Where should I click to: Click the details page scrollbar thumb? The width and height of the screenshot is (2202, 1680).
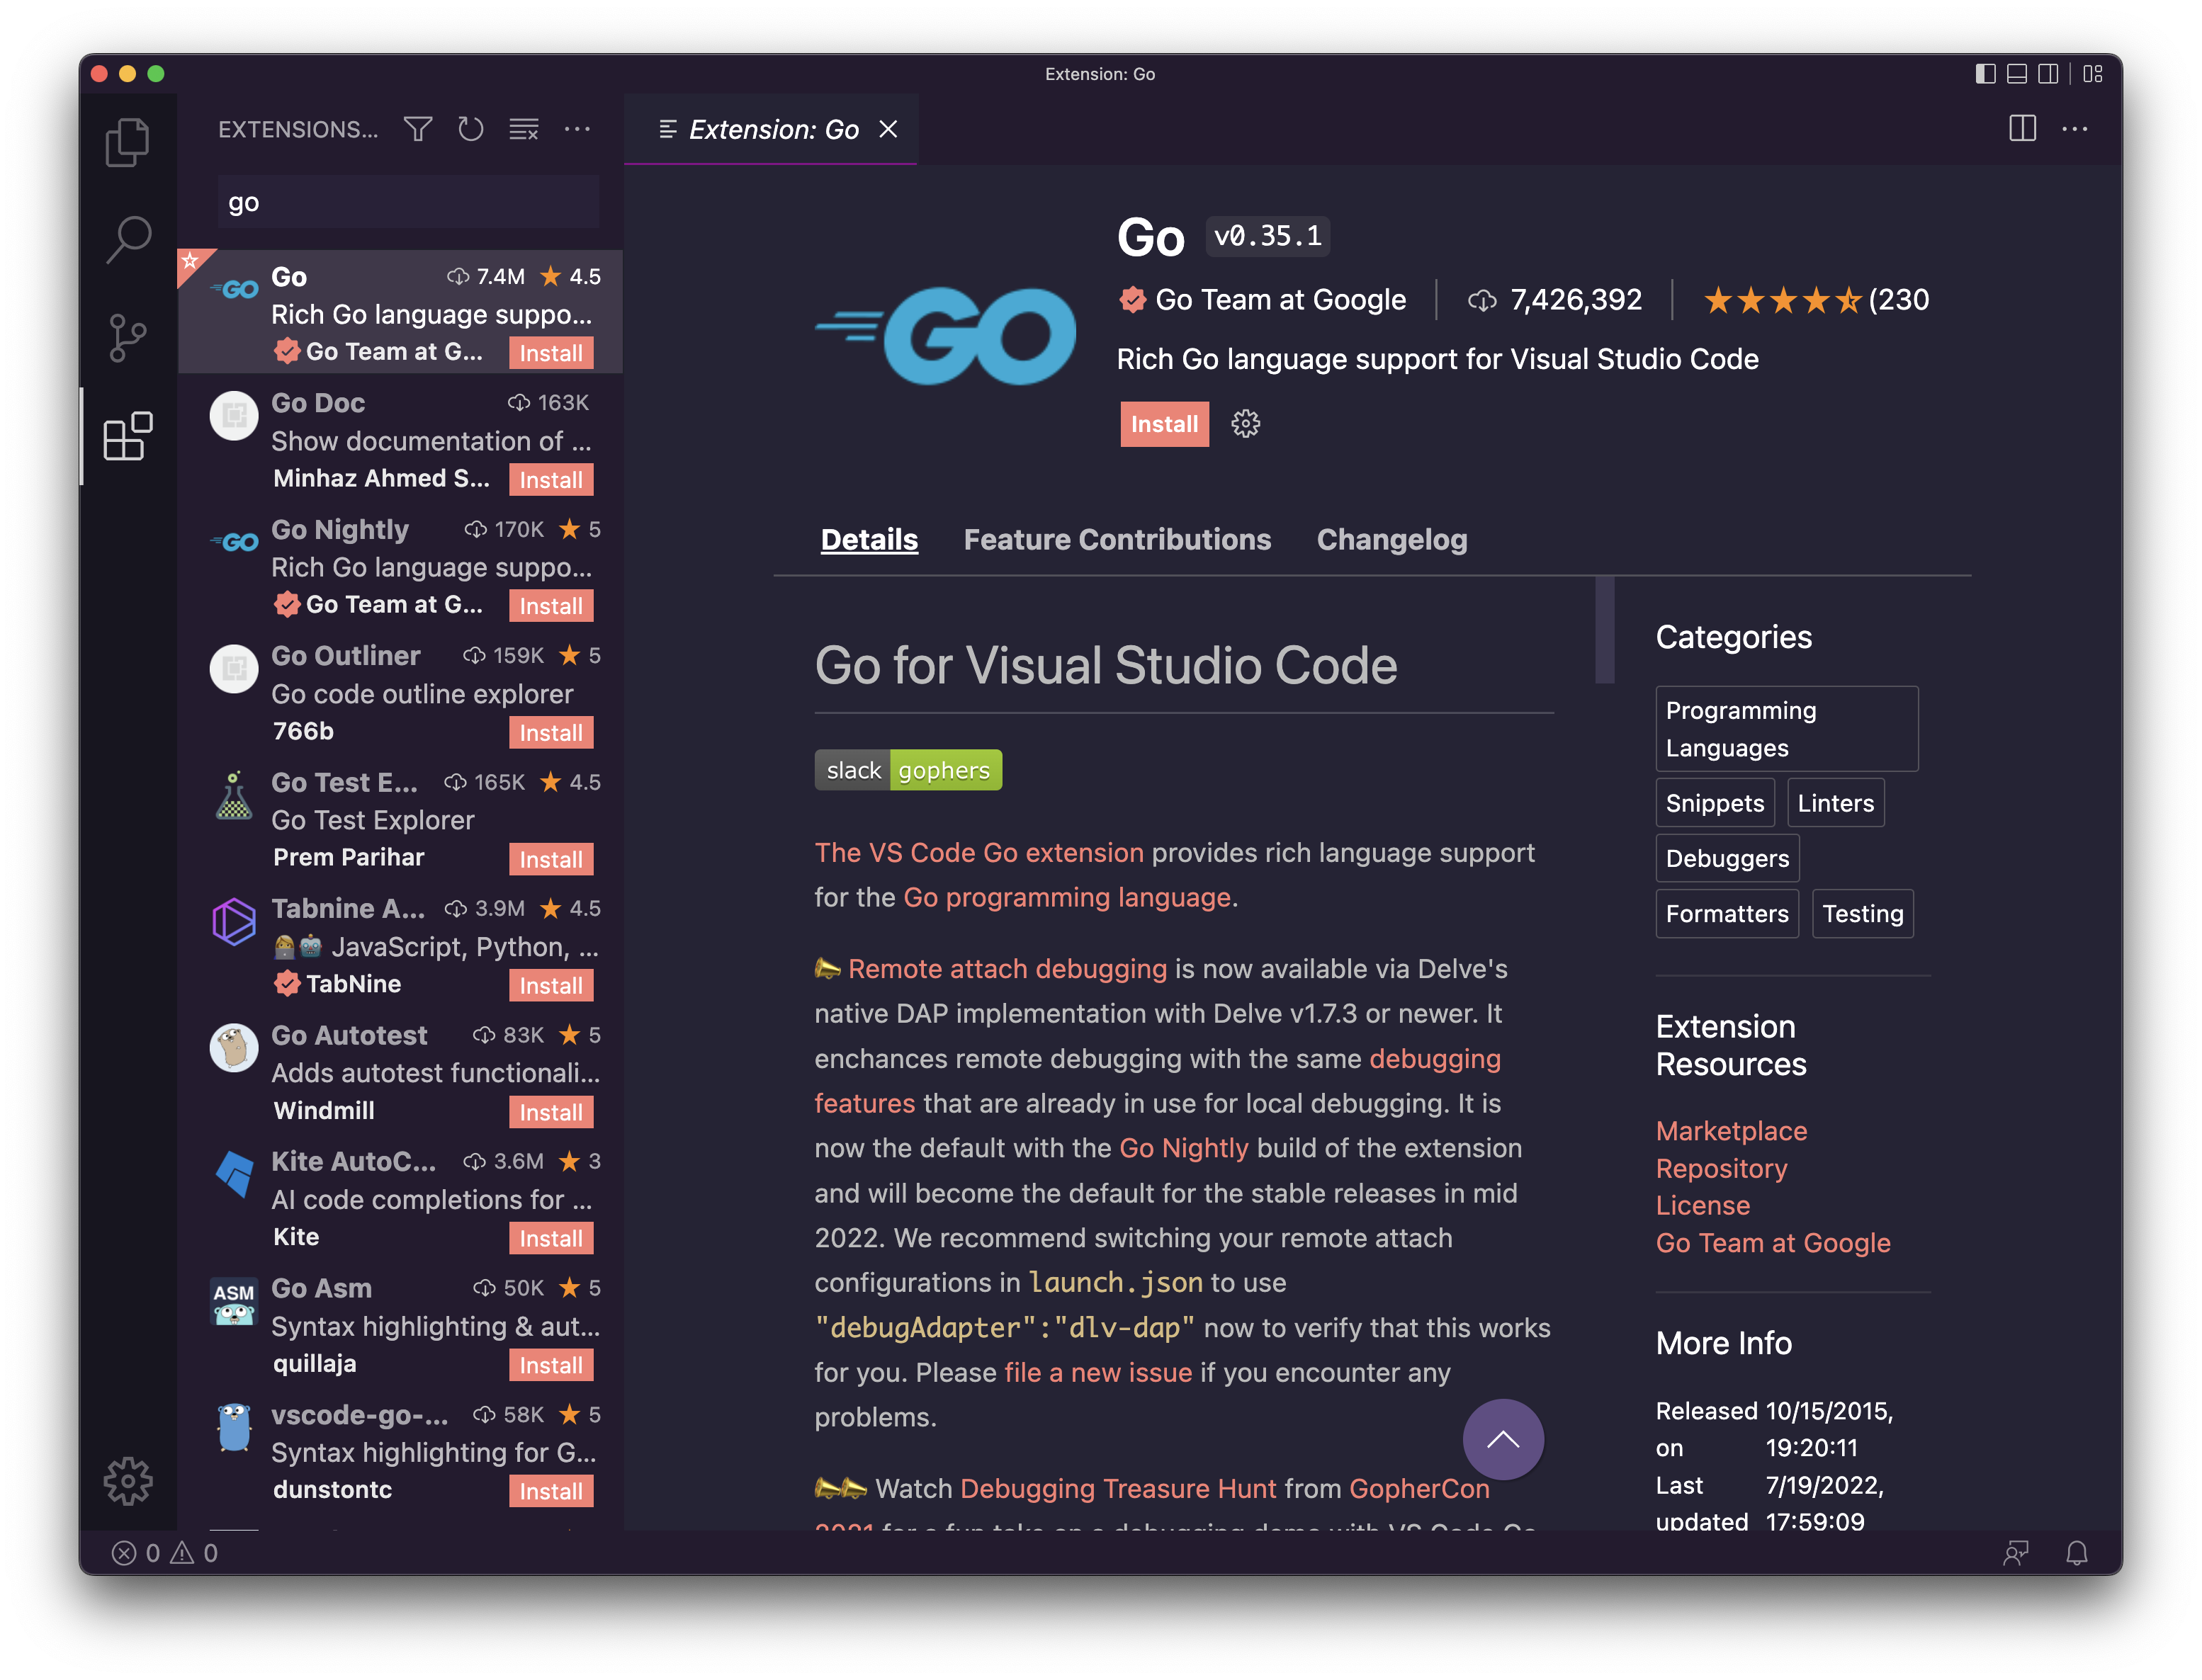tap(1605, 630)
